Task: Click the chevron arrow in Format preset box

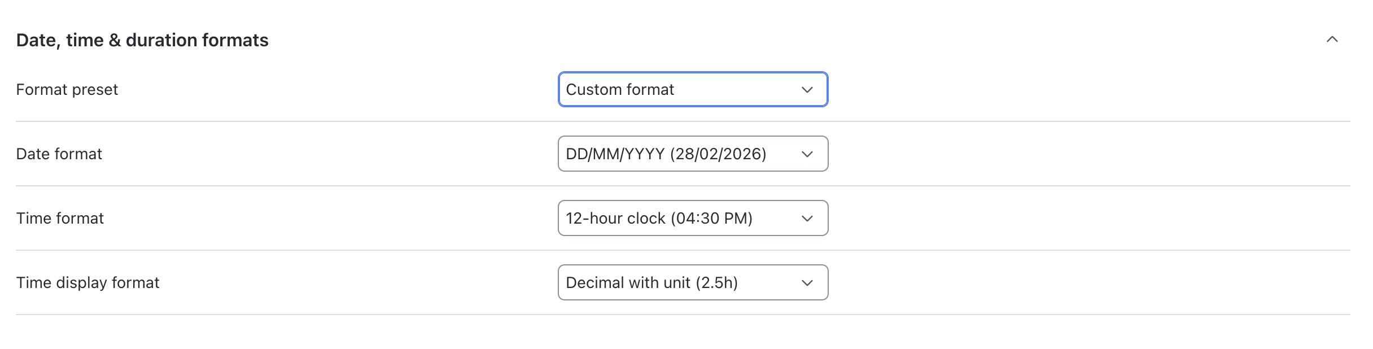Action: pos(807,90)
